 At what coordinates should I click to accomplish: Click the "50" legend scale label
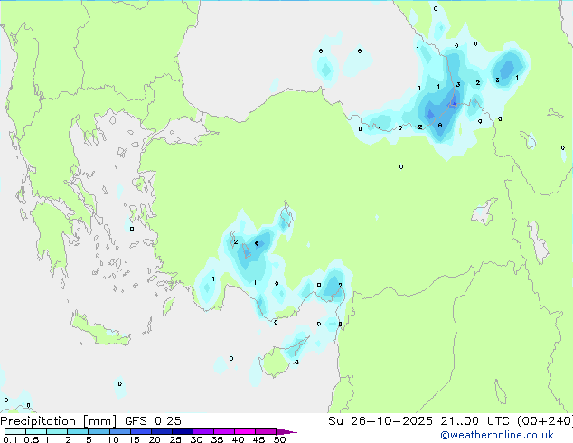279,439
